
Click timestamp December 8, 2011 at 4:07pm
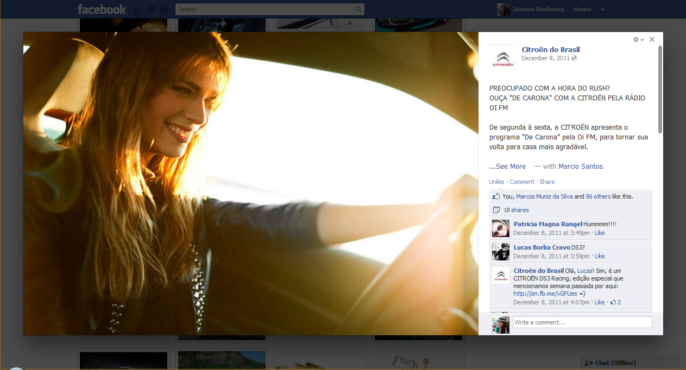point(551,302)
